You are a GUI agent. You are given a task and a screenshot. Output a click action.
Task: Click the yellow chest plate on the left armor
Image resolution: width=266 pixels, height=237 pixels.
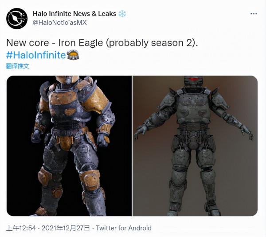click(x=64, y=98)
